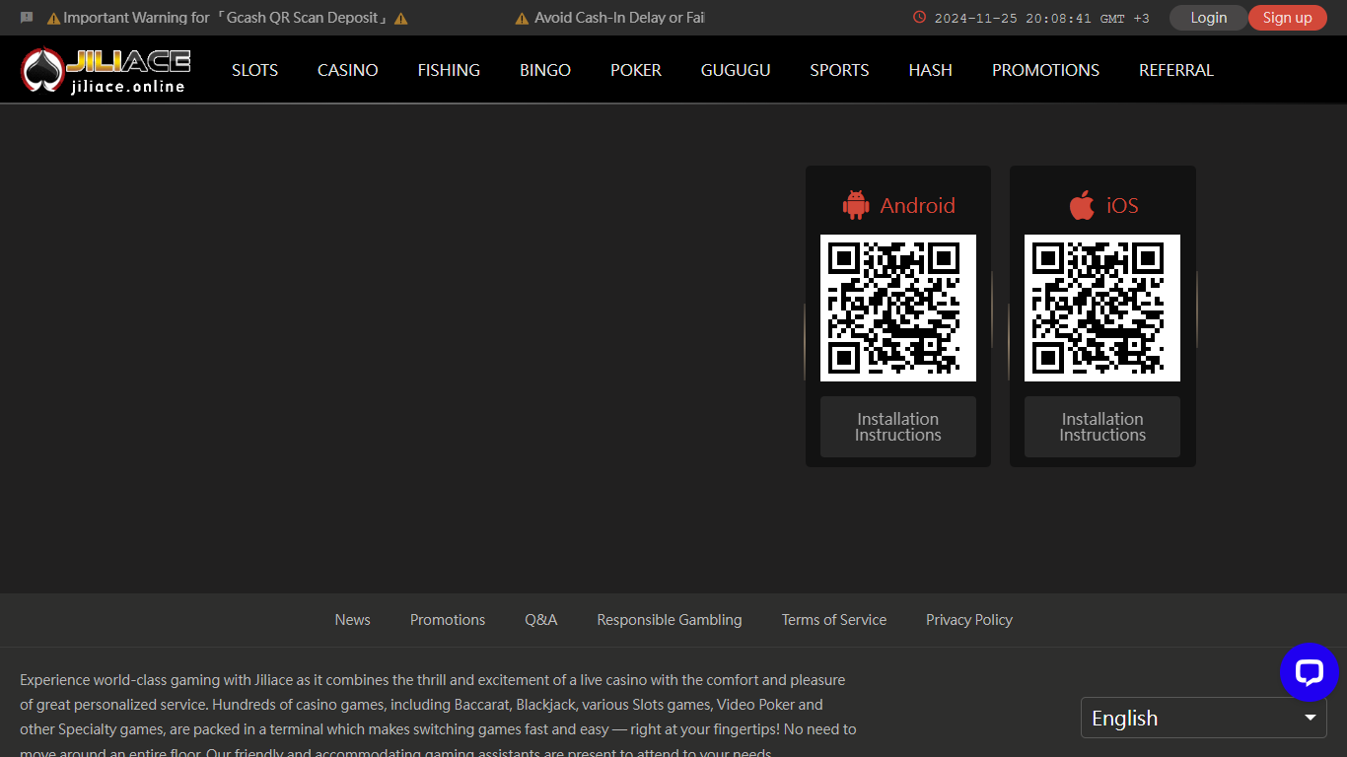Open the Privacy Policy link
Viewport: 1347px width, 757px height.
tap(969, 620)
